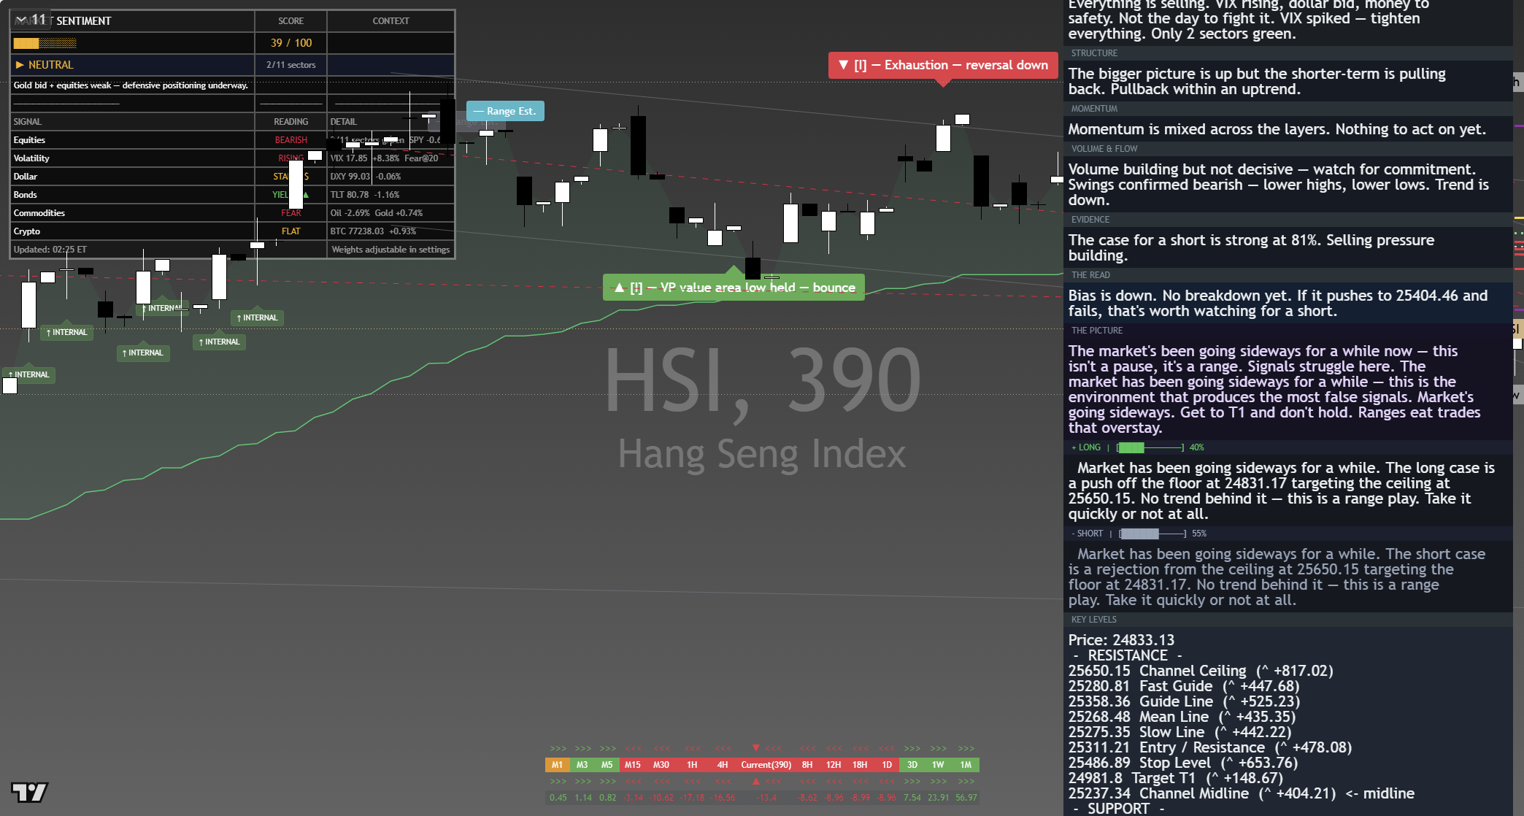Select the 18H timeframe cell

(x=861, y=765)
